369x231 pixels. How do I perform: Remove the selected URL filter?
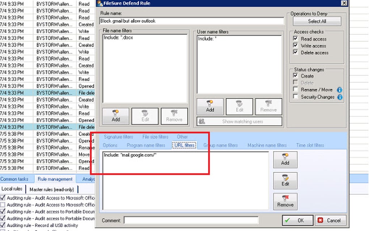[285, 202]
